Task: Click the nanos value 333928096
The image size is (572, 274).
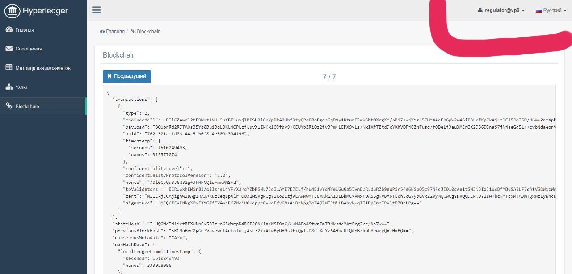Action: pyautogui.click(x=159, y=265)
